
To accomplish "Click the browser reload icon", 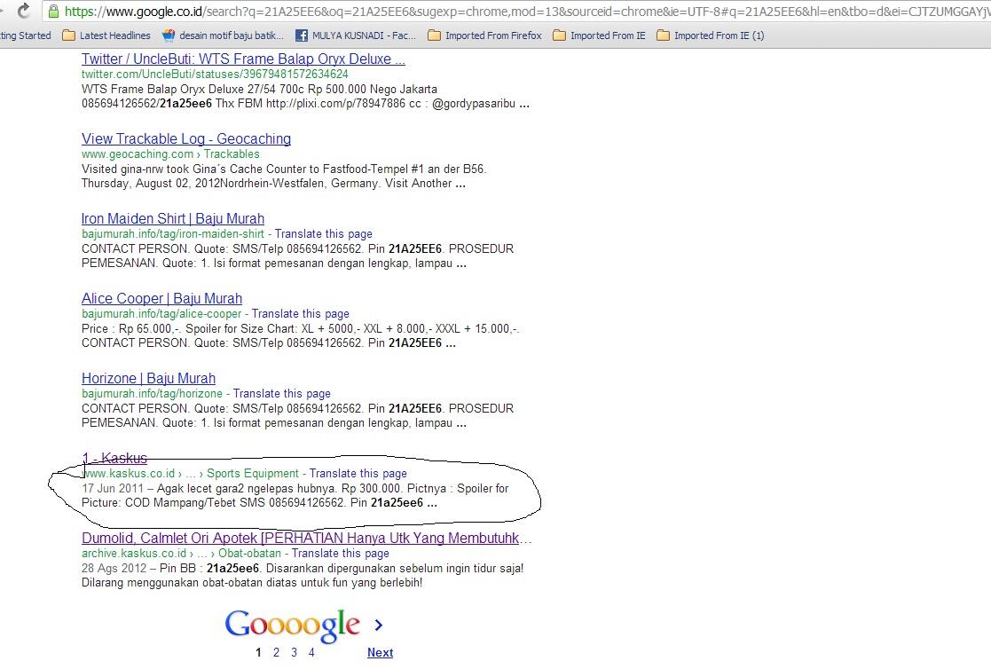I will tap(23, 11).
